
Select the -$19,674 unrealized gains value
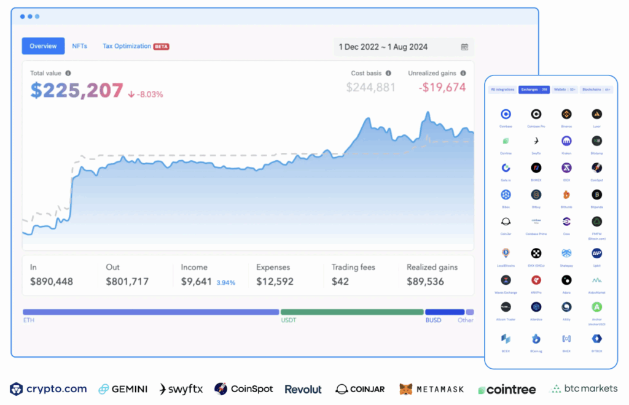coord(442,87)
